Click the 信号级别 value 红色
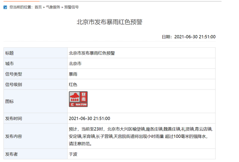This screenshot has width=239, height=162. point(73,84)
